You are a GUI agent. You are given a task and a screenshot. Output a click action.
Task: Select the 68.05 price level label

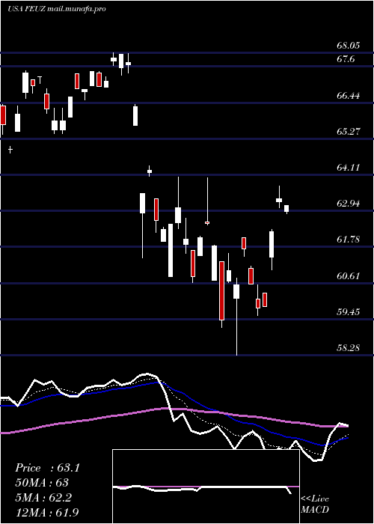point(348,46)
